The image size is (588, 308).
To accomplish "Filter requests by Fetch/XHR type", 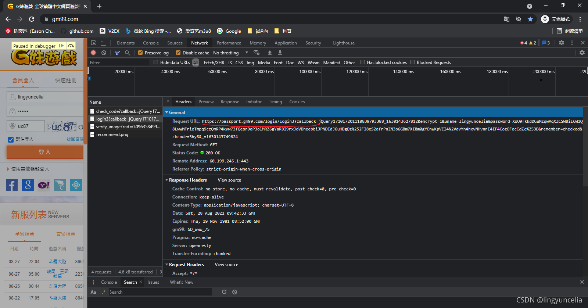I will point(214,62).
